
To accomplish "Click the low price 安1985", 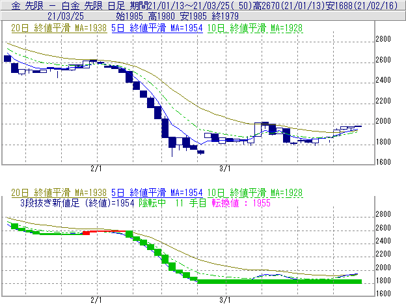I will (193, 16).
